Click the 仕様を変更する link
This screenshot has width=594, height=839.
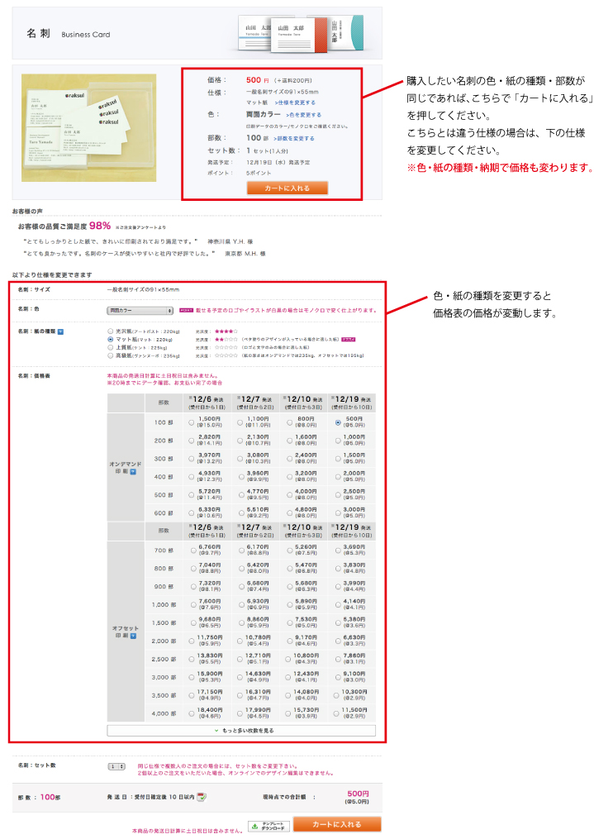click(297, 102)
